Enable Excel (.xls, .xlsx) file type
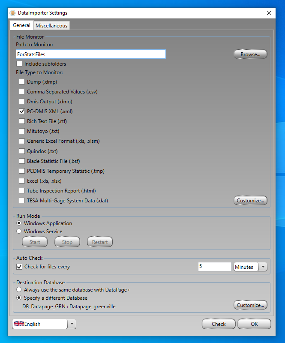This screenshot has height=343, width=285. [22, 181]
